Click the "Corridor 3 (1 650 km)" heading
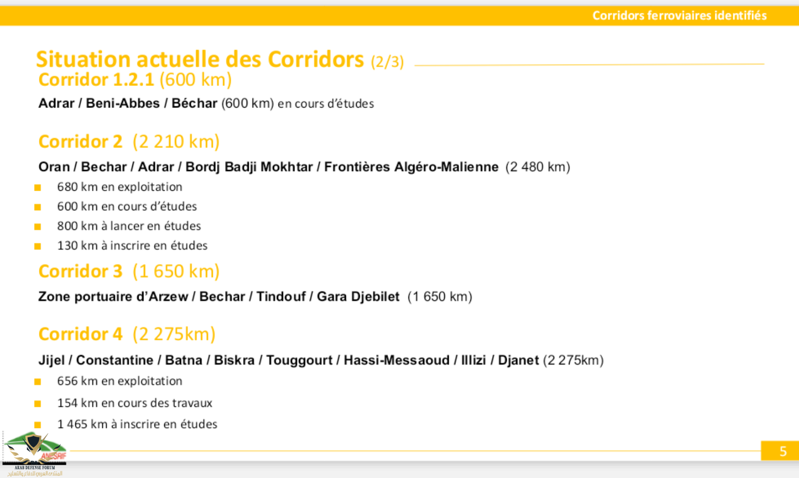The height and width of the screenshot is (478, 799). pos(129,271)
